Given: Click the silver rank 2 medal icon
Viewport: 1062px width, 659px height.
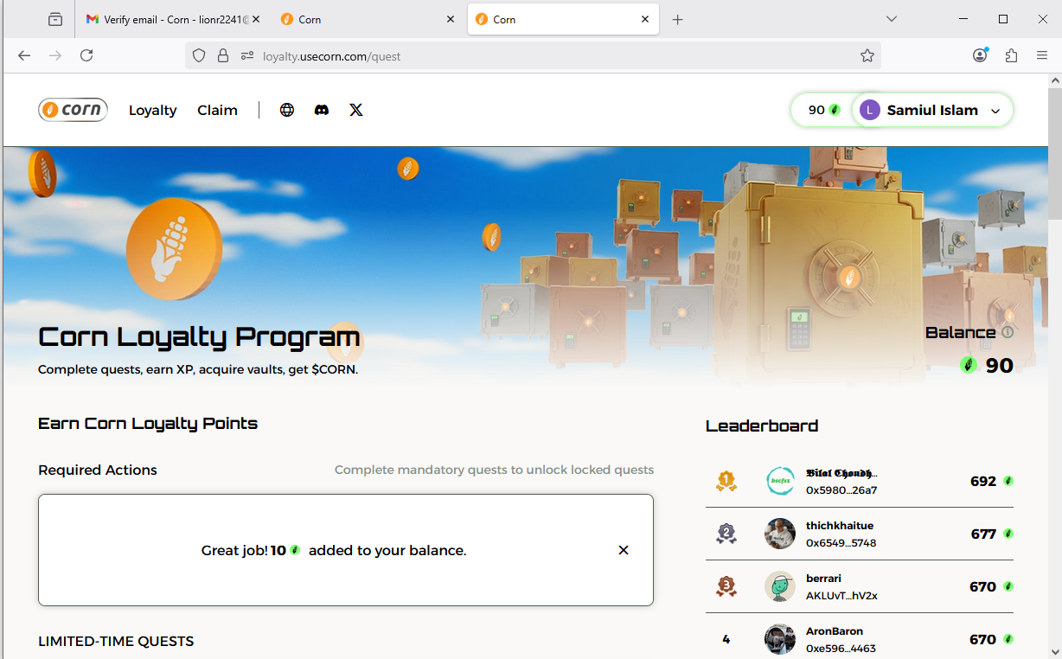Looking at the screenshot, I should (726, 534).
